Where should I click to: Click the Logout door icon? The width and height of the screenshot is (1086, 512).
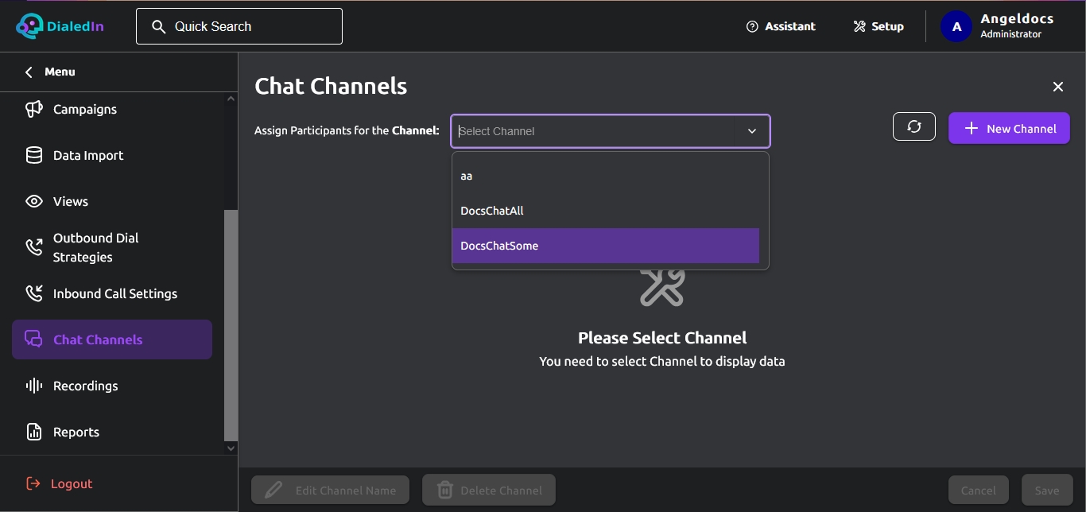click(x=33, y=483)
